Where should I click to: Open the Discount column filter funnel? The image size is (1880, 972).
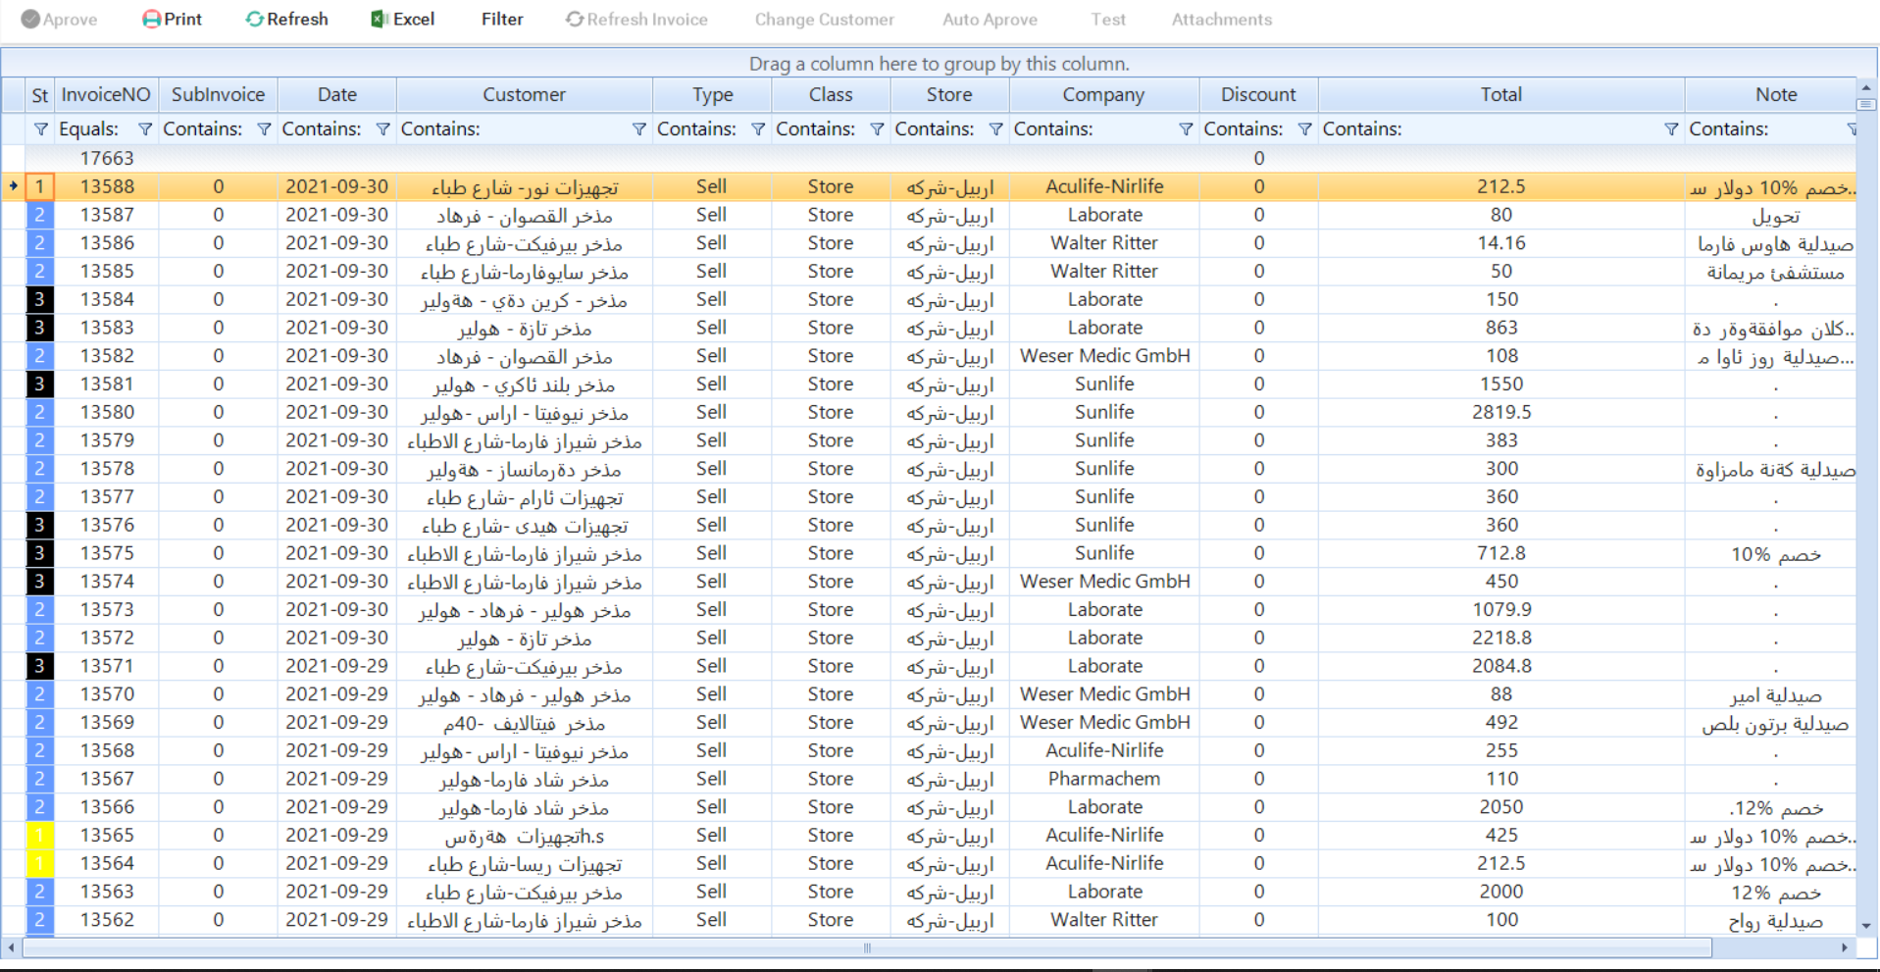[x=1304, y=128]
